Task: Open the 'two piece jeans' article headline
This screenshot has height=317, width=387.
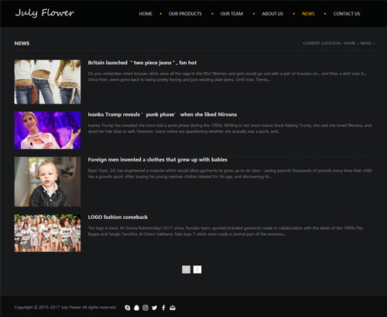Action: [x=142, y=63]
